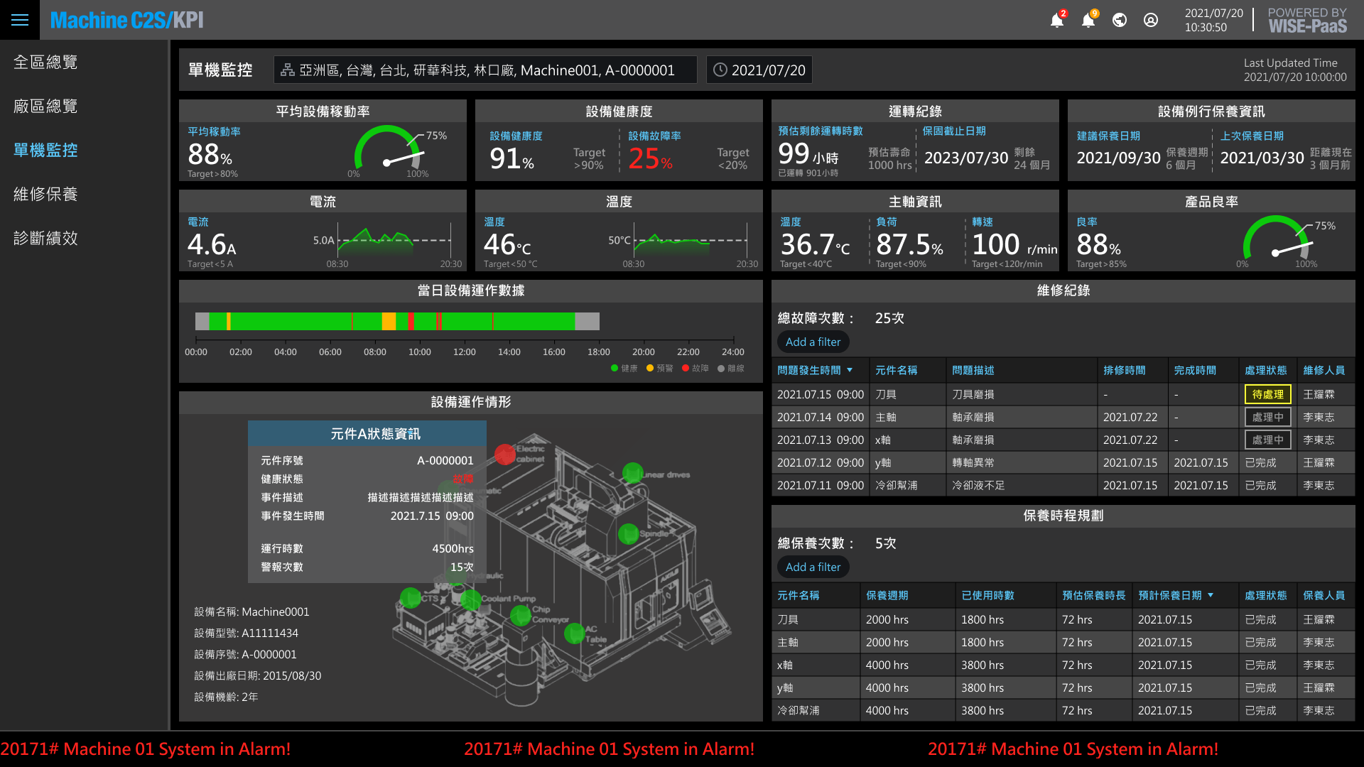
Task: Click the green marker on Spindle
Action: (x=628, y=533)
